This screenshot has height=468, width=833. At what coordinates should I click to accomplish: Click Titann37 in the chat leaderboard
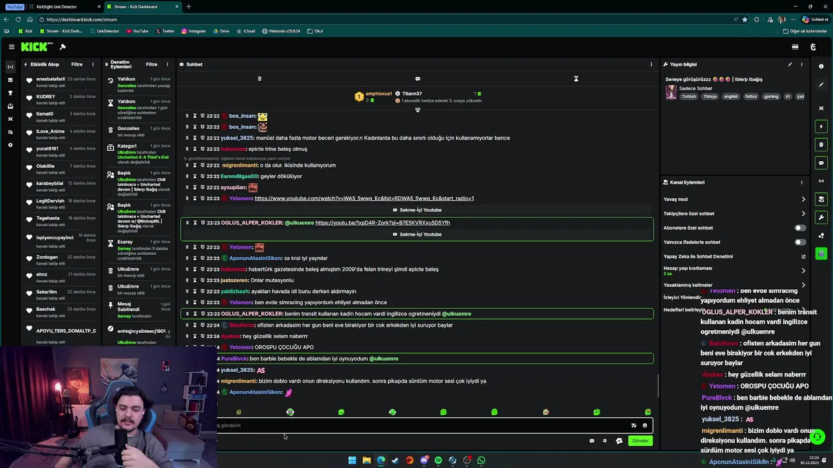pos(412,94)
